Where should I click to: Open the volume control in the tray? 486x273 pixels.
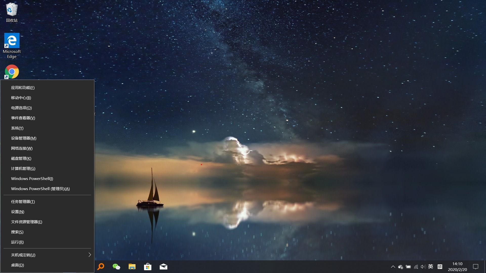[423, 266]
